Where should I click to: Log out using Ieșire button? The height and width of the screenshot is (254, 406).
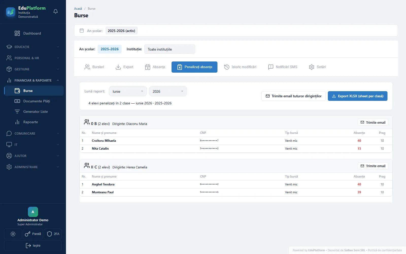tap(33, 246)
